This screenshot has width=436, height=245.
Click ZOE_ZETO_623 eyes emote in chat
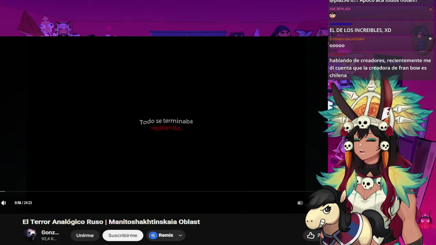(x=332, y=15)
